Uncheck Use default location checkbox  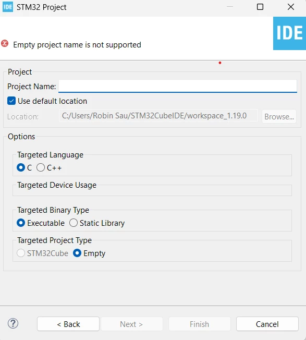(11, 101)
